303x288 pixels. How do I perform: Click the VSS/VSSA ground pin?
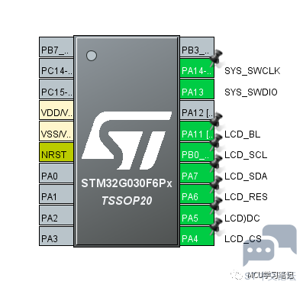(x=56, y=131)
